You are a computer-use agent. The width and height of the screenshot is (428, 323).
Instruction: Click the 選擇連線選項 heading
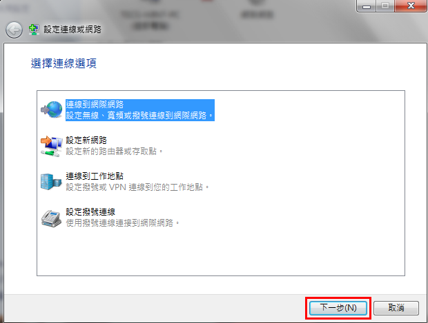pos(64,63)
